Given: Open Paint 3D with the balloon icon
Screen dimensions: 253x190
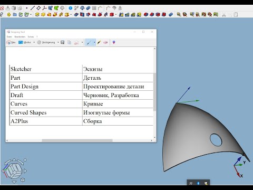Looking at the screenshot, I should (x=114, y=42).
